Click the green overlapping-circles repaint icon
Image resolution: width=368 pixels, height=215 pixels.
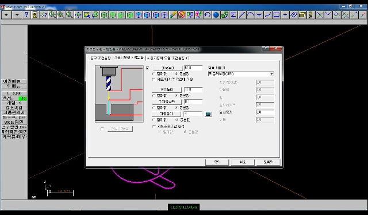pyautogui.click(x=95, y=15)
